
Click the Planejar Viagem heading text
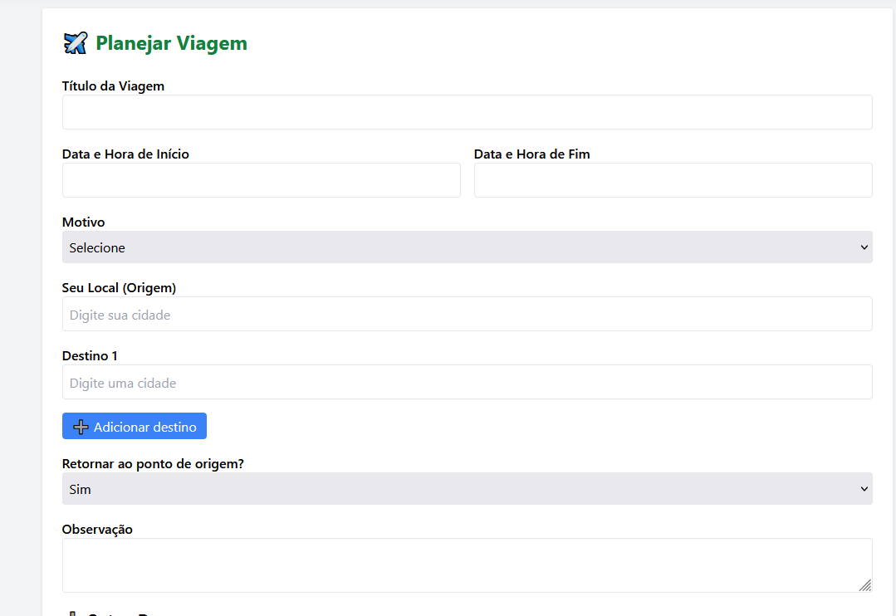(x=171, y=43)
